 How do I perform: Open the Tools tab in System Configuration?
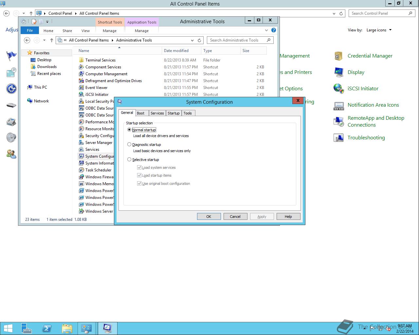(188, 113)
